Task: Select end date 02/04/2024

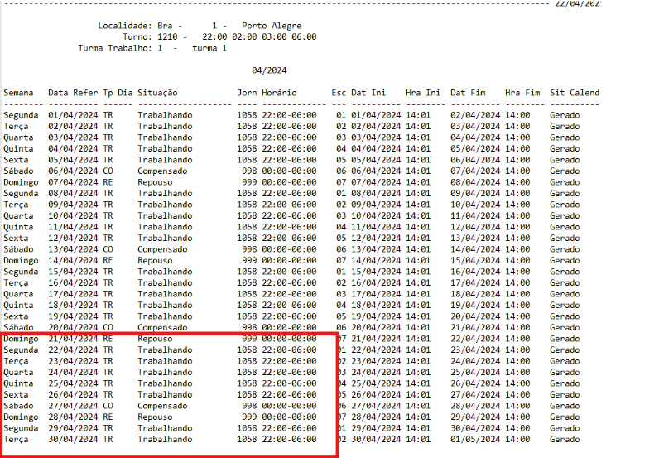Action: 475,115
